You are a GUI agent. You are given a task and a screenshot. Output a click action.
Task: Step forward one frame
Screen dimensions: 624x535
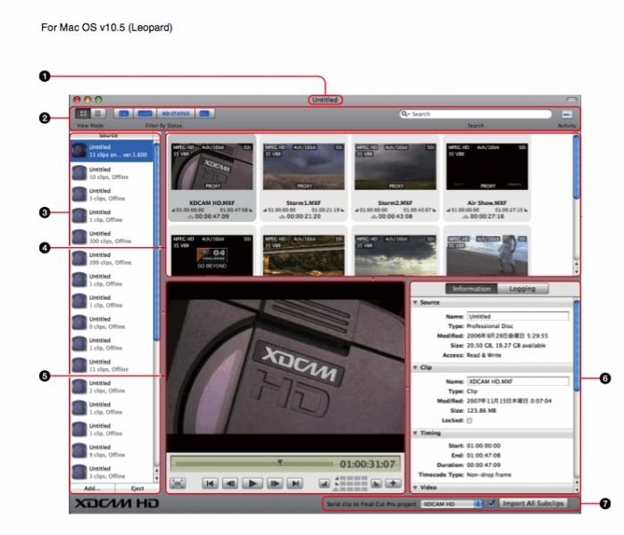tap(275, 483)
